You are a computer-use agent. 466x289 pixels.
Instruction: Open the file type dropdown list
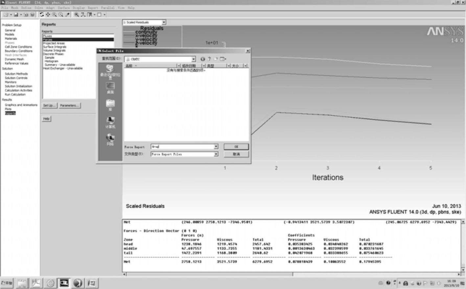[216, 154]
